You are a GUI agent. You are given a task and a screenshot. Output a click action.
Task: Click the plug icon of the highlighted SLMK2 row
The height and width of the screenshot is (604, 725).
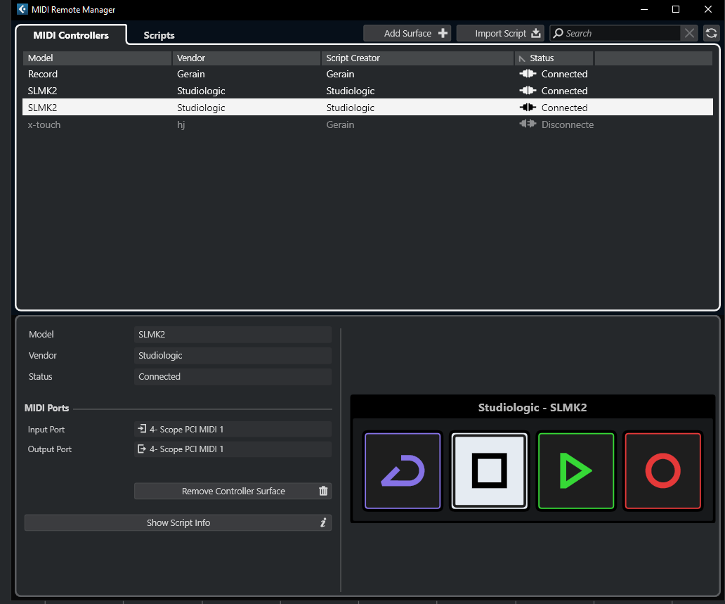528,108
